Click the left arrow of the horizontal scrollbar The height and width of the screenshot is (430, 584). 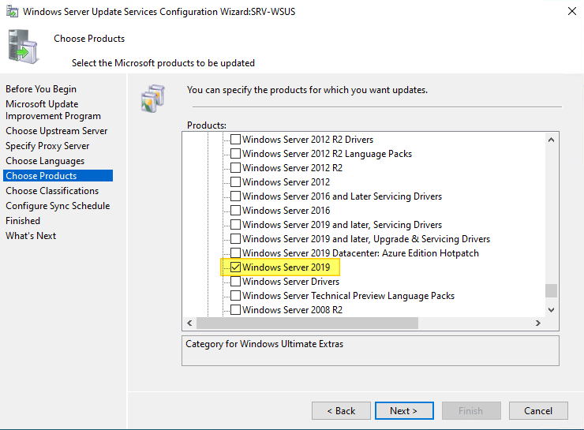point(189,323)
